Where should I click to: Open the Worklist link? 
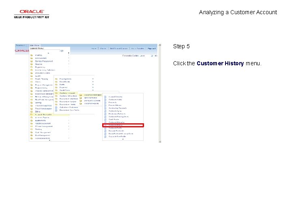(x=103, y=48)
